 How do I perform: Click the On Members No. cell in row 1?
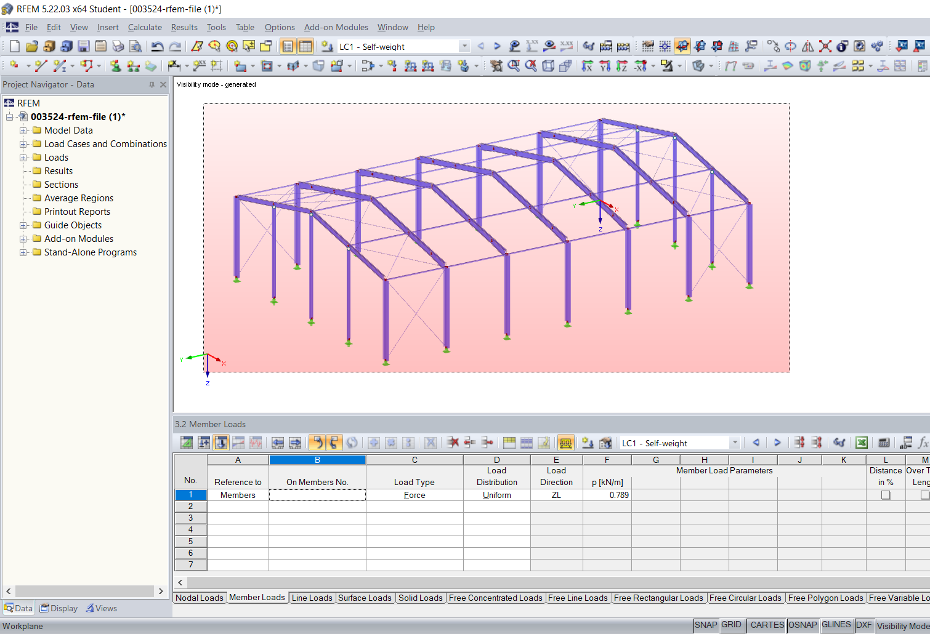(317, 495)
